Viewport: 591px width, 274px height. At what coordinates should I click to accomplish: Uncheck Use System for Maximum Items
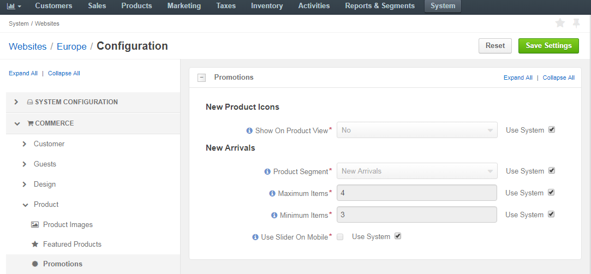551,193
